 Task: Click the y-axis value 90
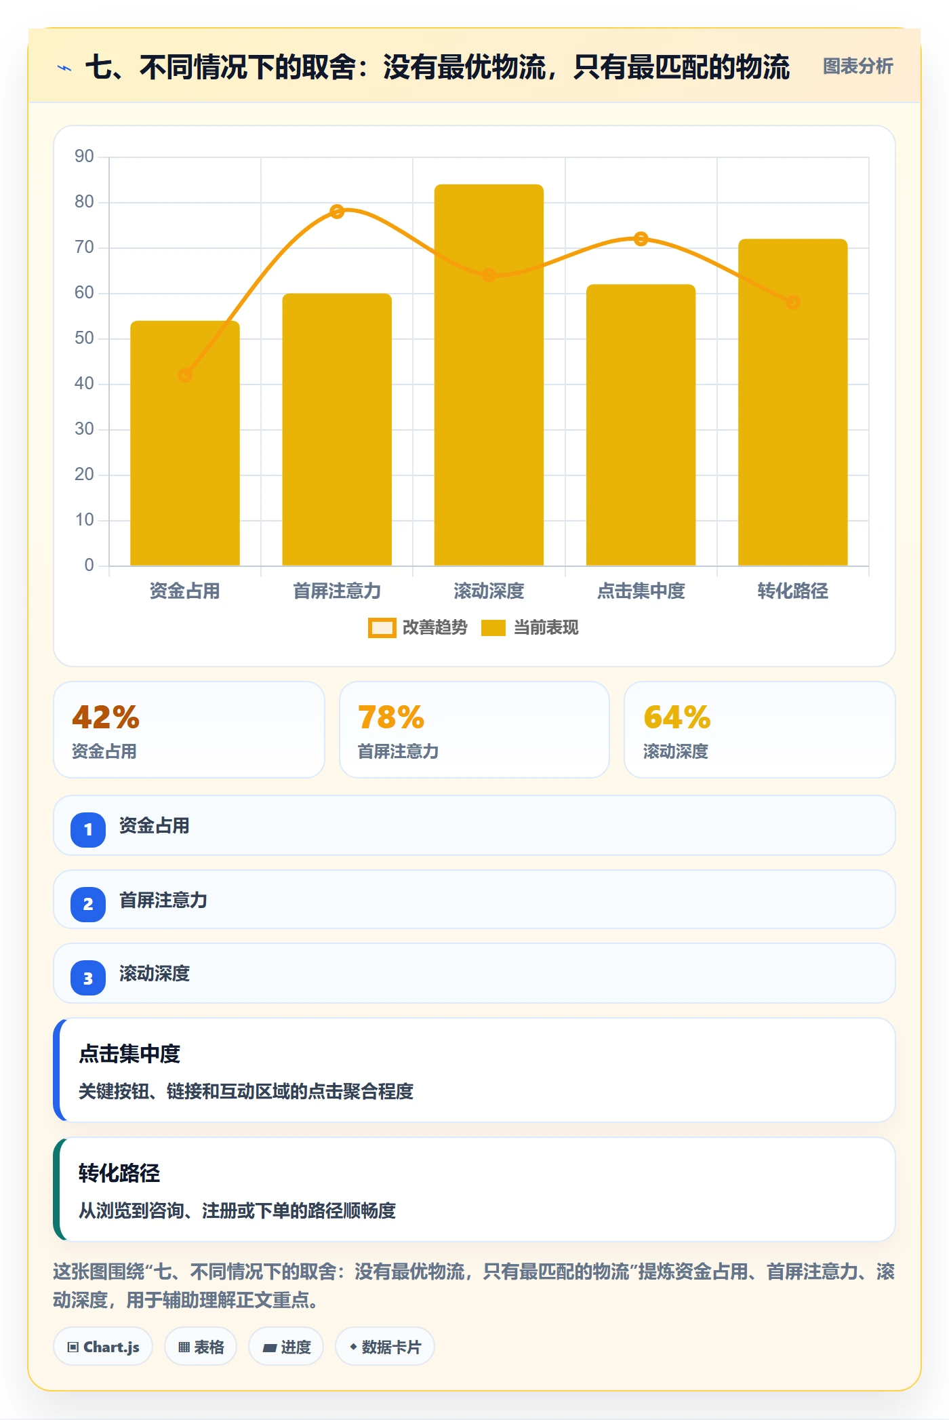84,157
